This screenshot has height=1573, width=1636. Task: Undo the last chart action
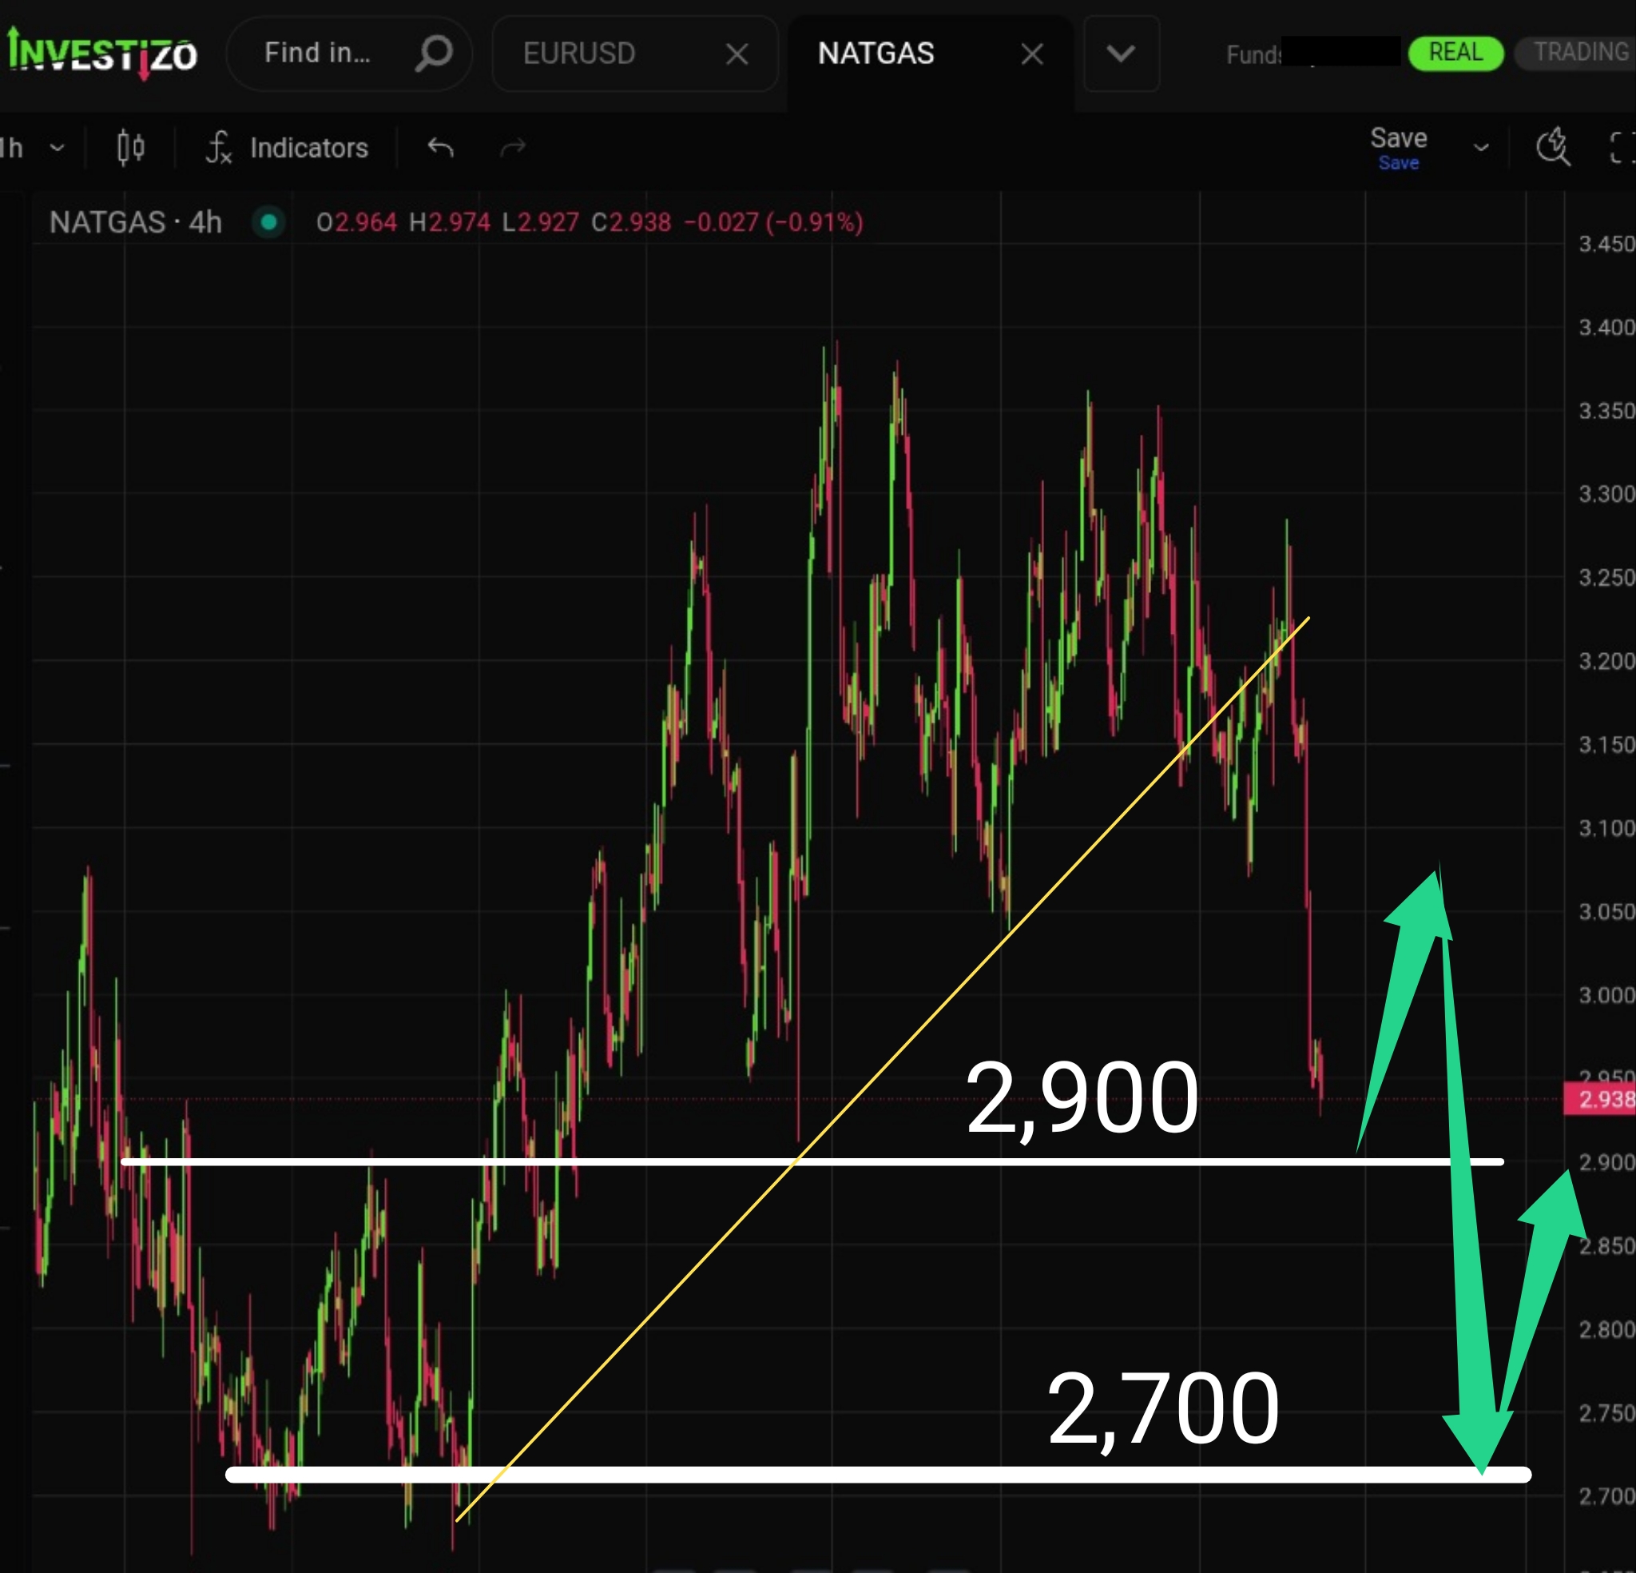(x=440, y=148)
